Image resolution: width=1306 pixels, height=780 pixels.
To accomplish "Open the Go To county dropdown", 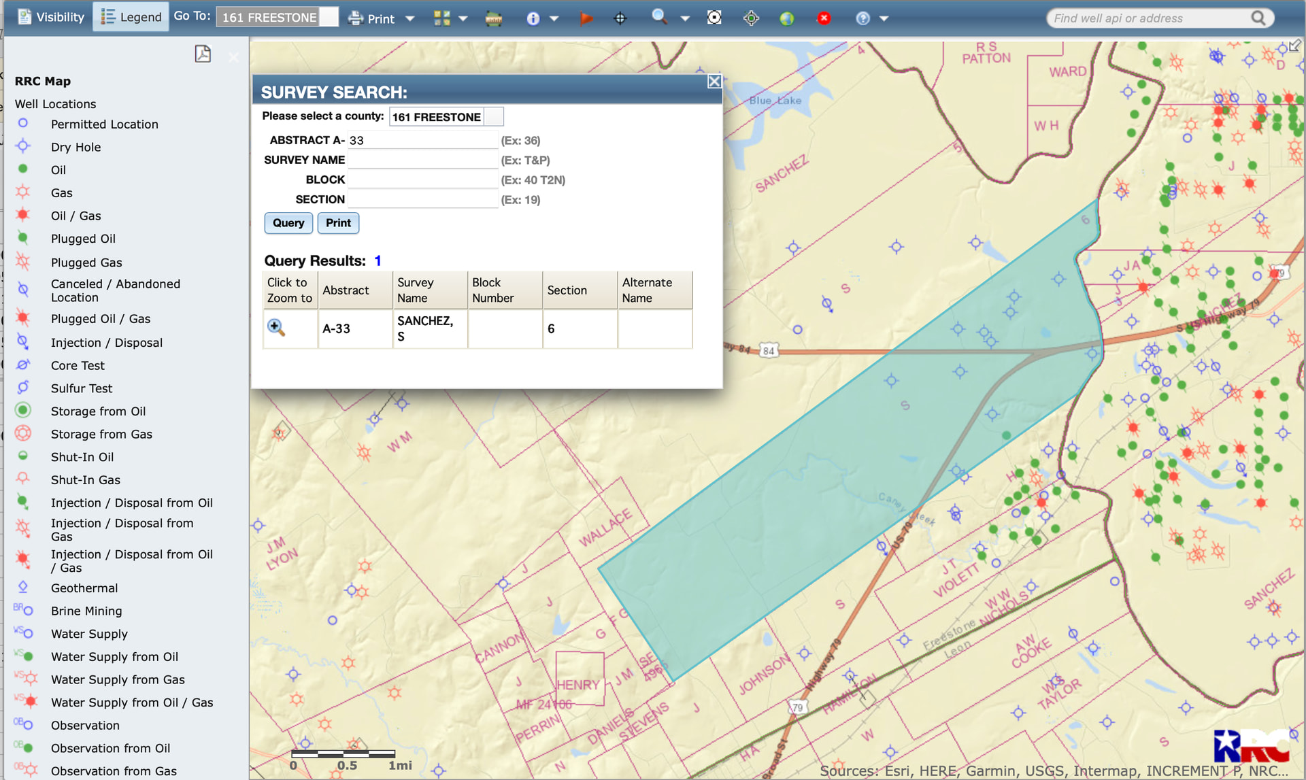I will pyautogui.click(x=329, y=17).
